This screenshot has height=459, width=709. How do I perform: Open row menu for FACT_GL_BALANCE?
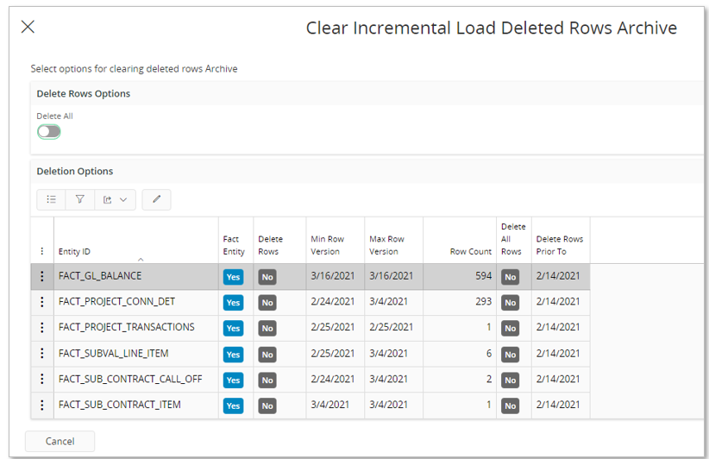42,276
